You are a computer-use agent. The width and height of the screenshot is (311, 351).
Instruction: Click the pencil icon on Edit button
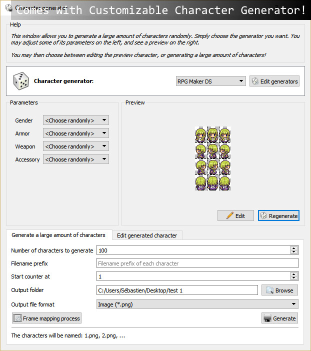230,215
